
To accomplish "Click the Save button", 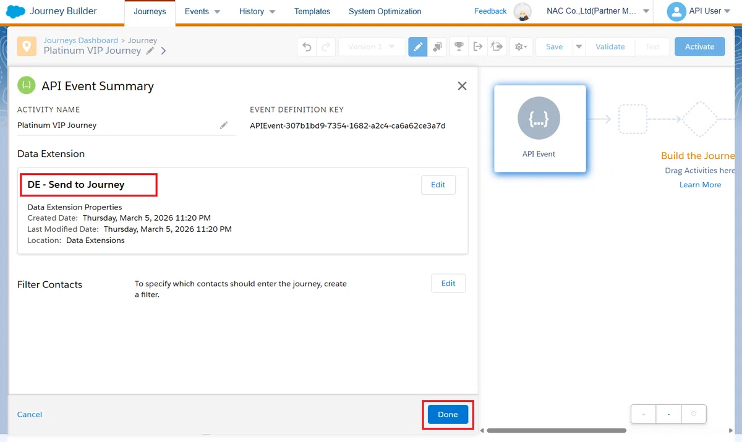I will pyautogui.click(x=555, y=47).
